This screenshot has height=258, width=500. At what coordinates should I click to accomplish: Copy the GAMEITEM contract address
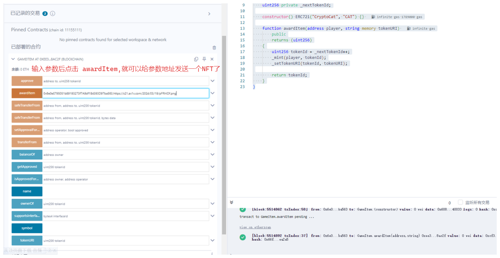click(x=196, y=59)
